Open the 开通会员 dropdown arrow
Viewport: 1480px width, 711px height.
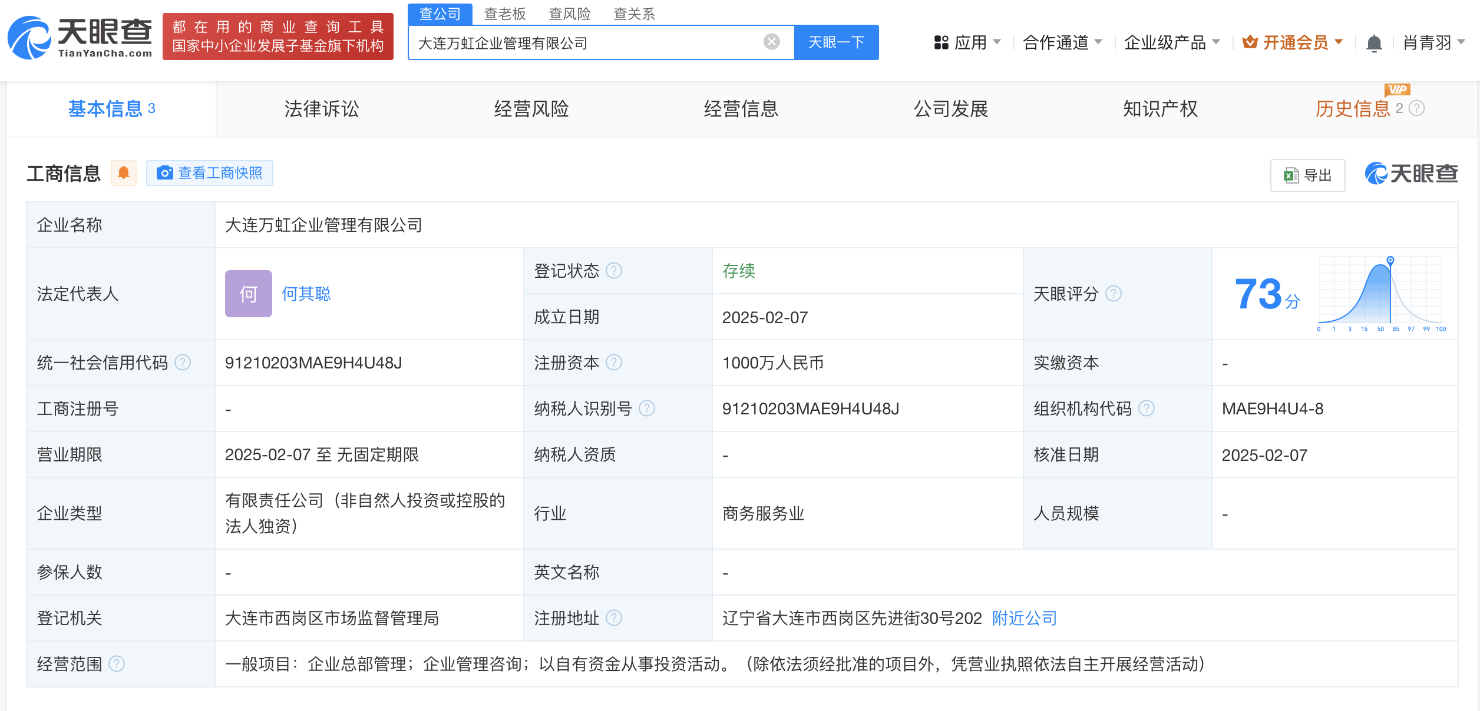coord(1339,42)
